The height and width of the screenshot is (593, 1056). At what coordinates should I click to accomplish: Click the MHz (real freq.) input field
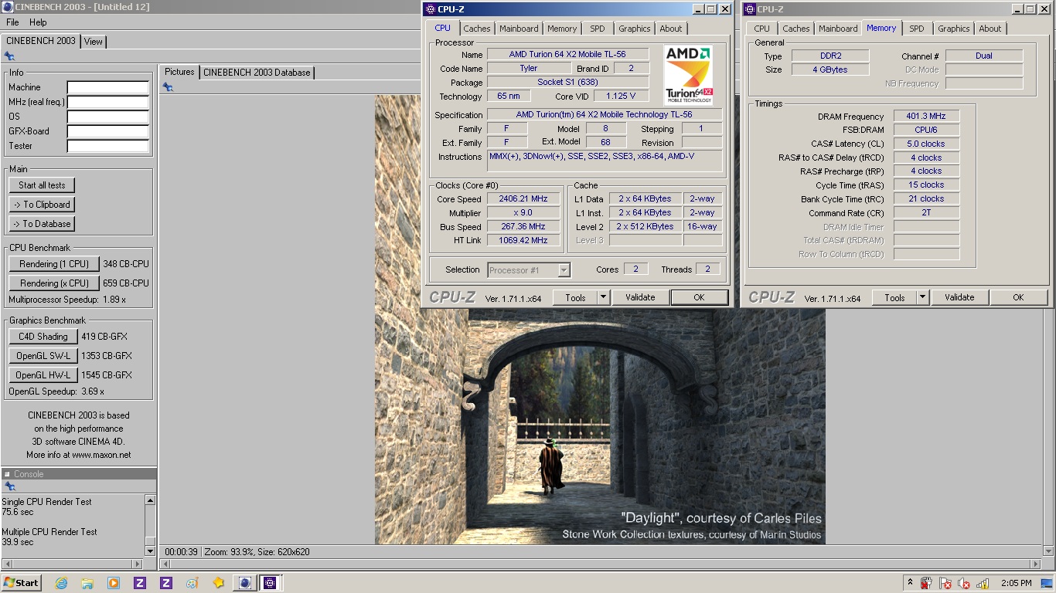pyautogui.click(x=108, y=102)
